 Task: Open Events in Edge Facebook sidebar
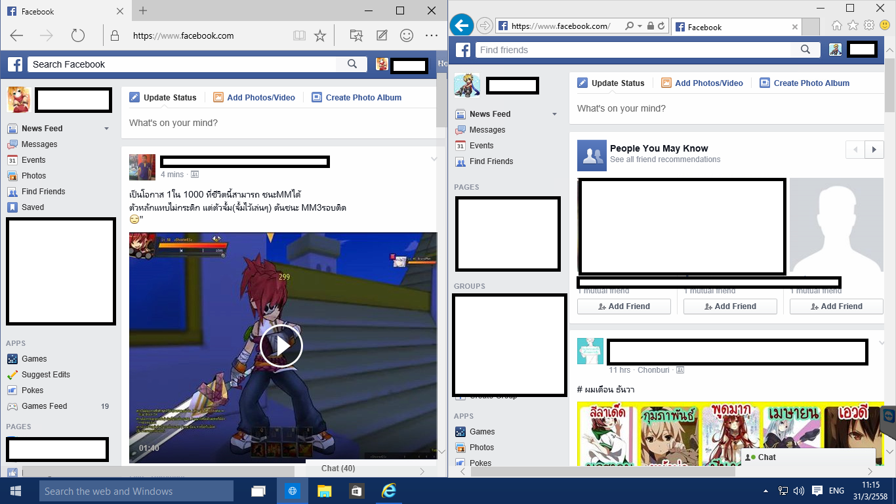pyautogui.click(x=33, y=160)
